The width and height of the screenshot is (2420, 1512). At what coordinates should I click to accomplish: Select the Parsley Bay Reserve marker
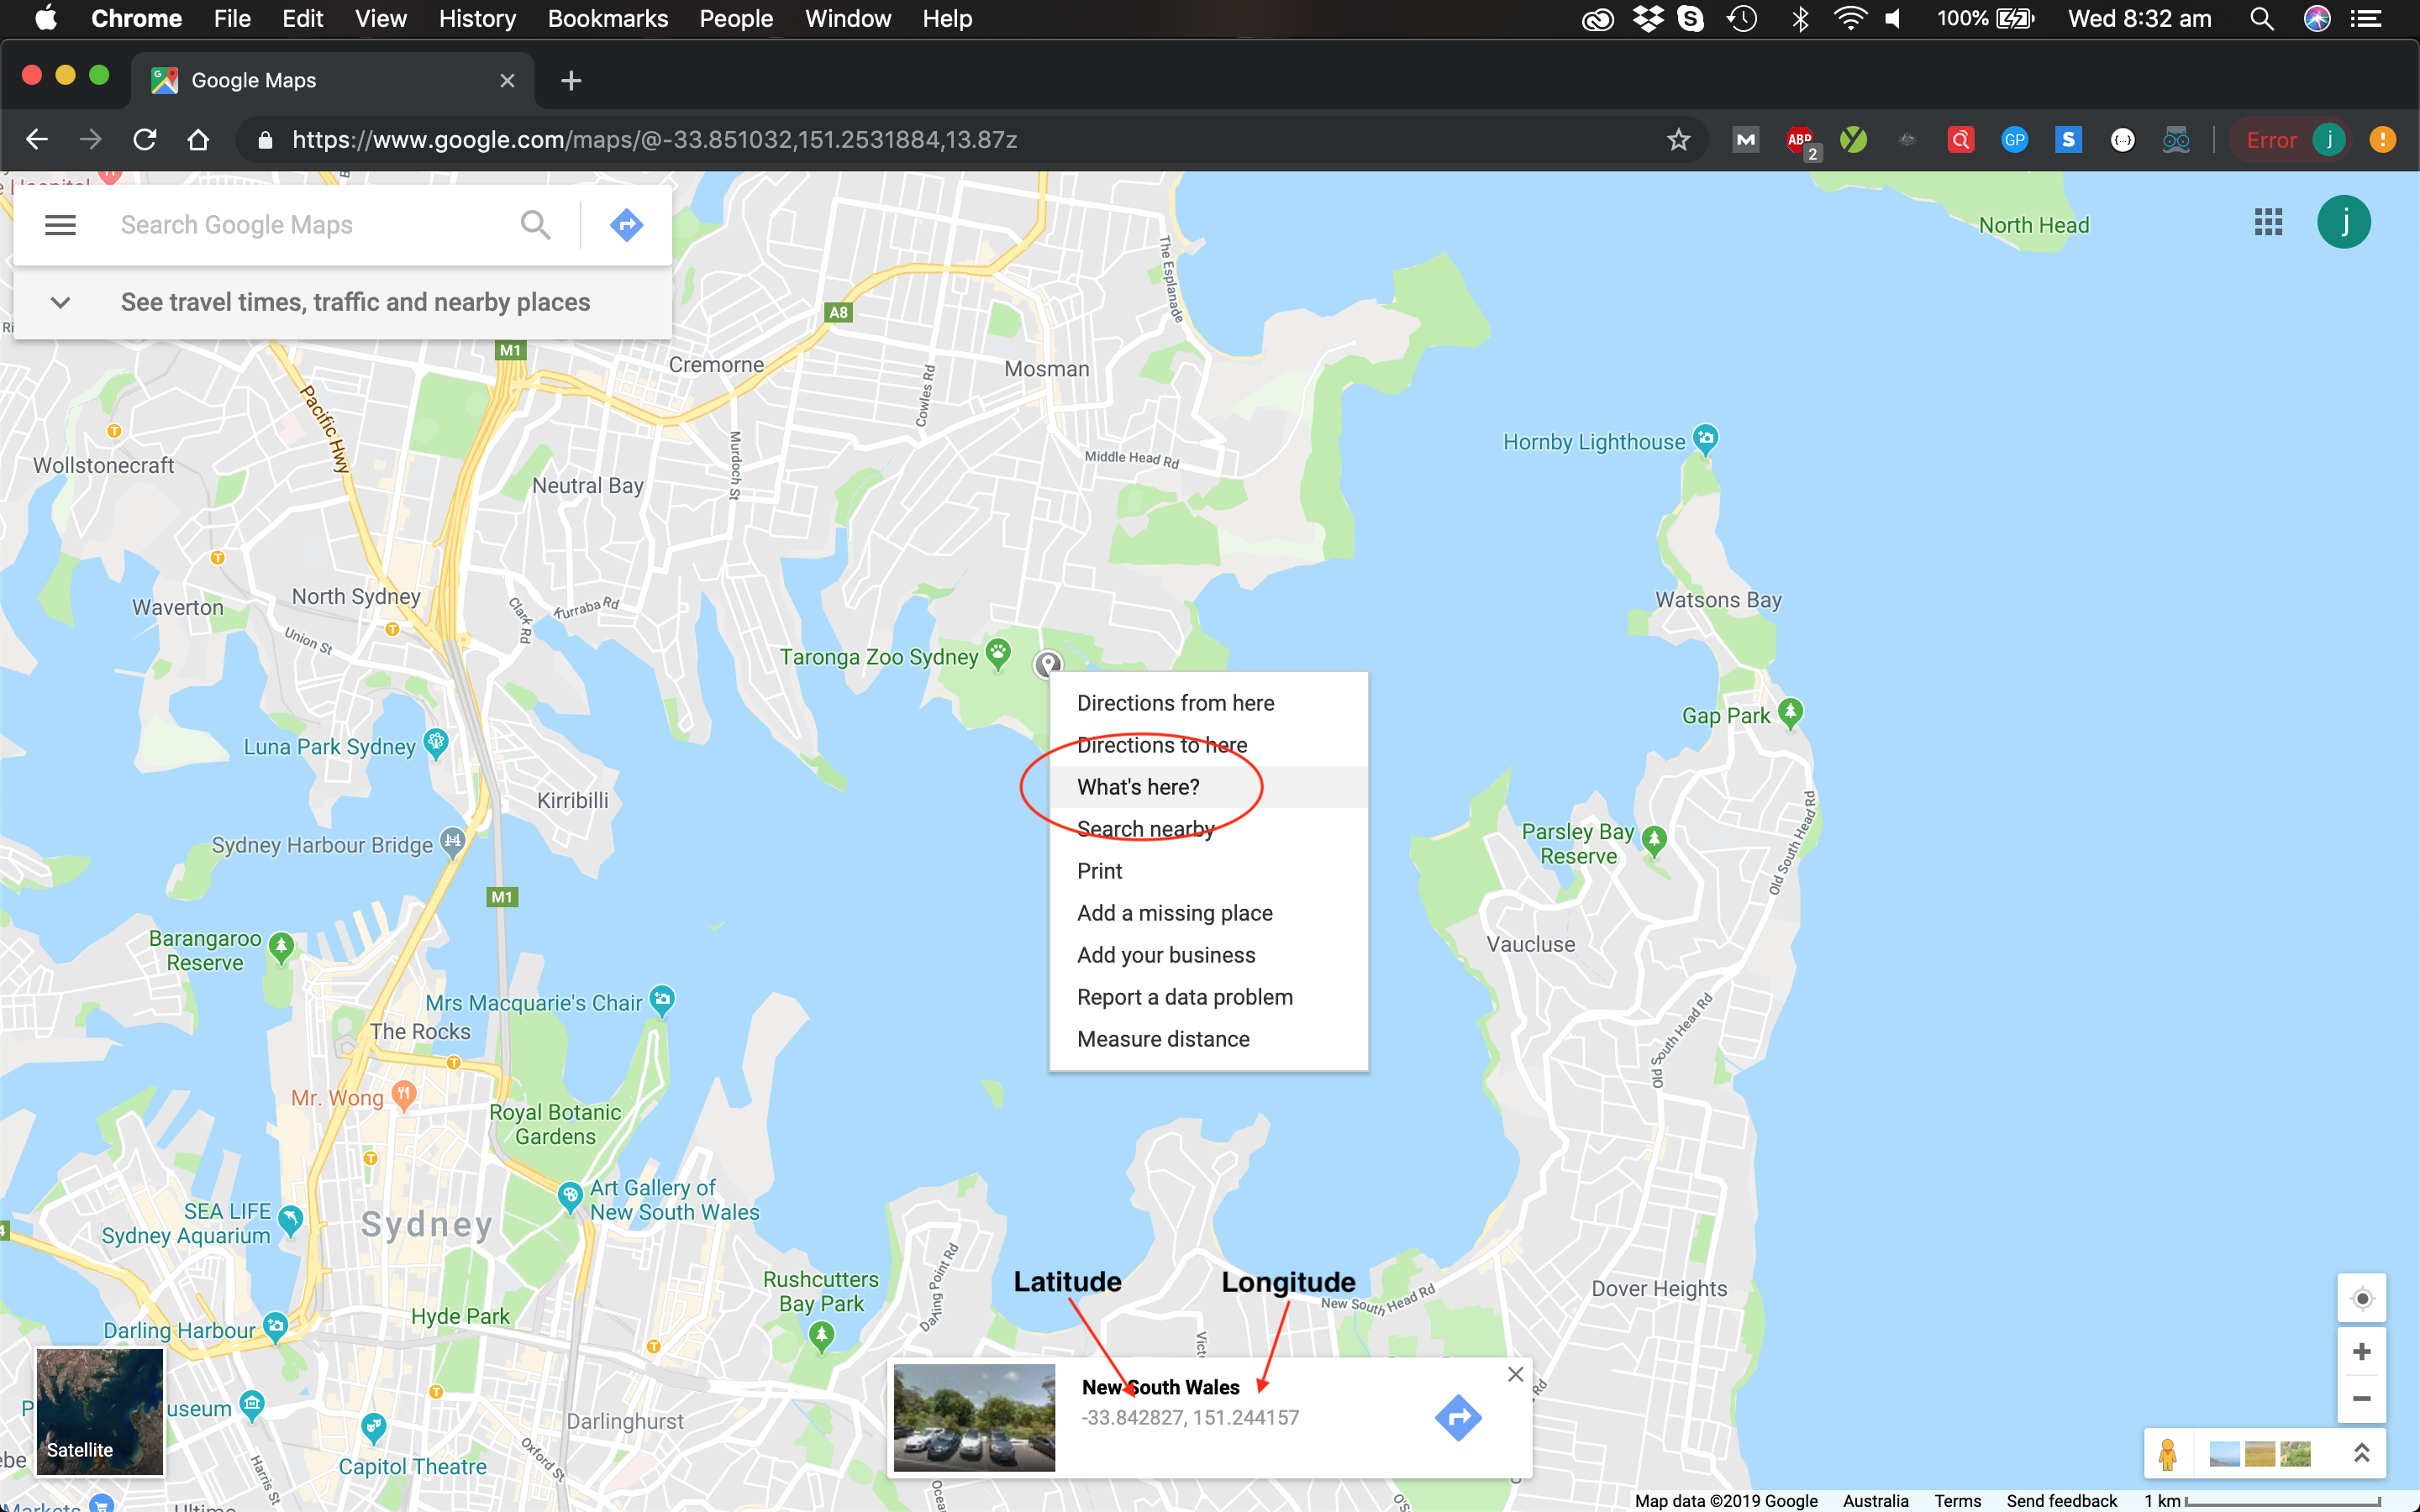pos(1654,840)
